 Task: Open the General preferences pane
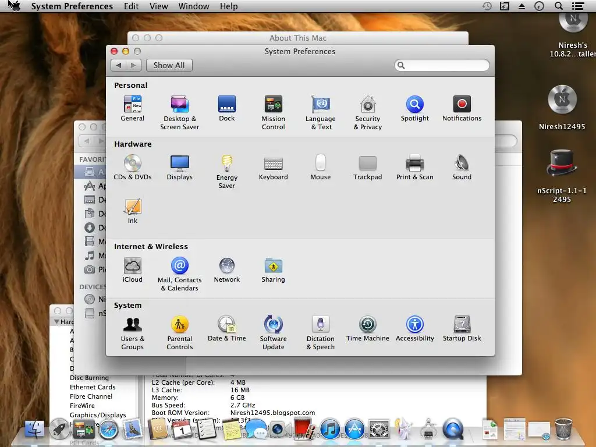tap(132, 108)
